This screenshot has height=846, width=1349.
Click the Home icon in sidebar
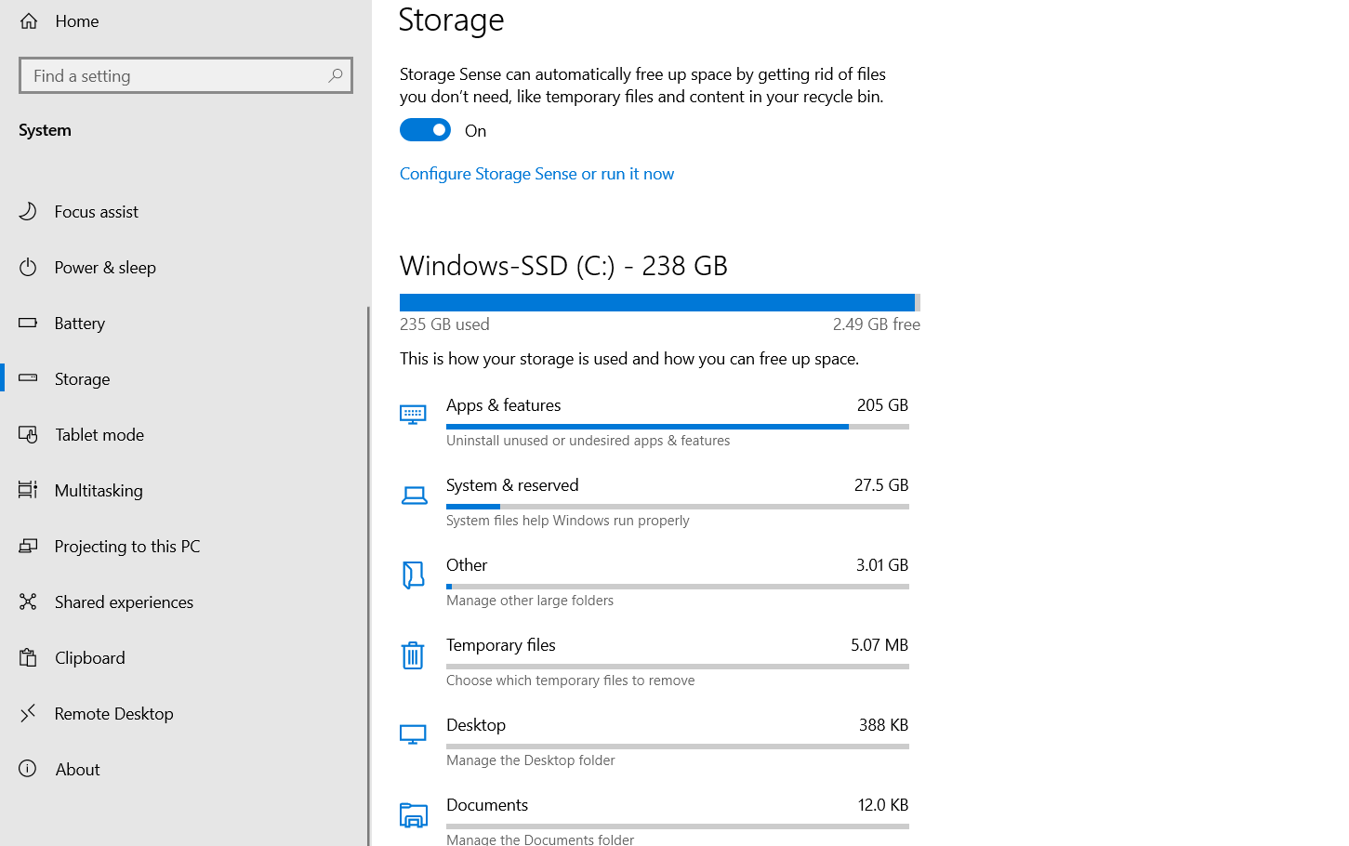29,20
